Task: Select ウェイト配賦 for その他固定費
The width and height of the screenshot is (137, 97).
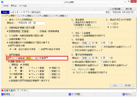Action: pos(36,74)
